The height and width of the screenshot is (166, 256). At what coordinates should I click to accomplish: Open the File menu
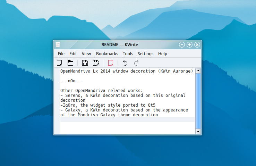pyautogui.click(x=61, y=54)
